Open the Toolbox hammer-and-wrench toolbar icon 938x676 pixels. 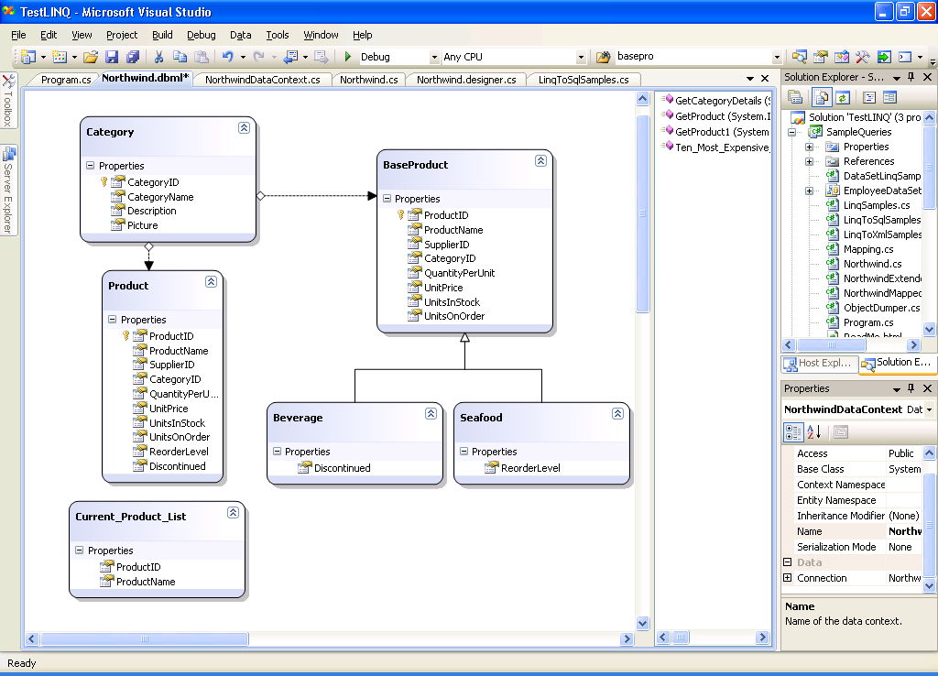863,57
